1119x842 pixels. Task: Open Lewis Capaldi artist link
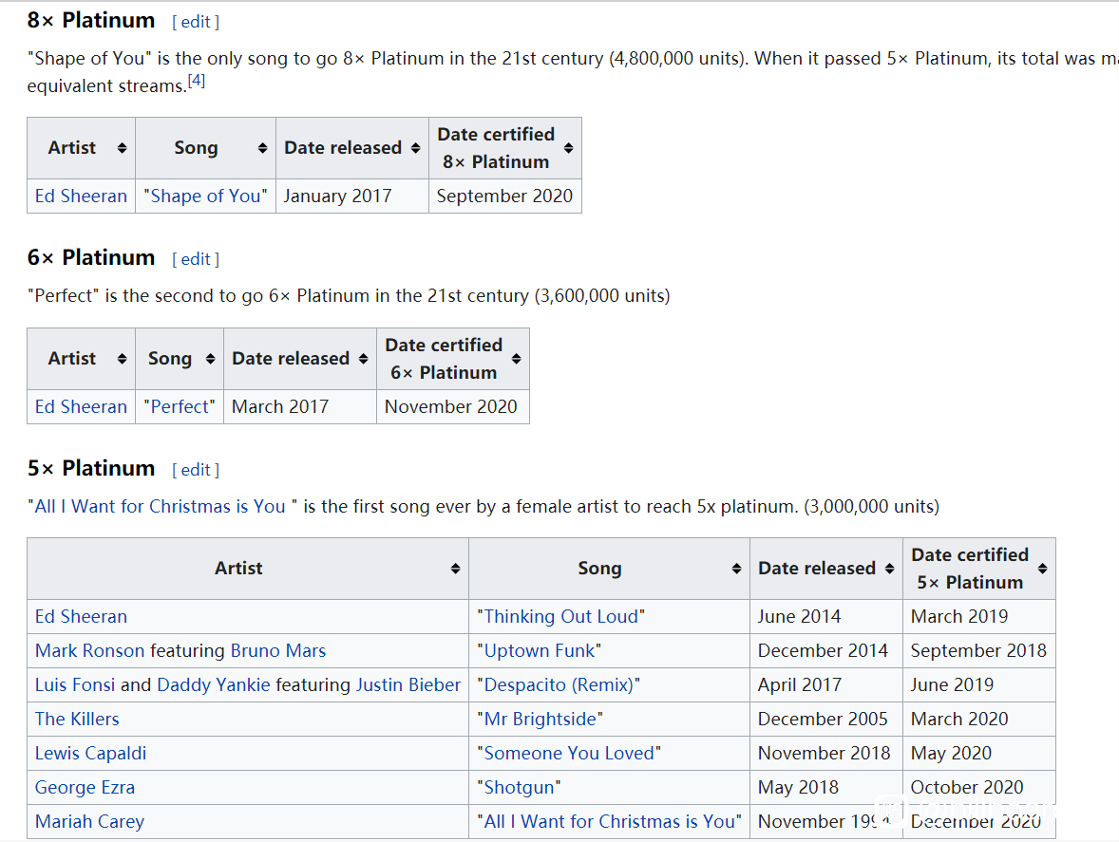point(90,754)
